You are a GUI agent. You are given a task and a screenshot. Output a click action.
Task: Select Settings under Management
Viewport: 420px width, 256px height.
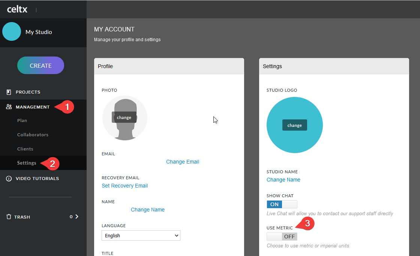coord(27,163)
